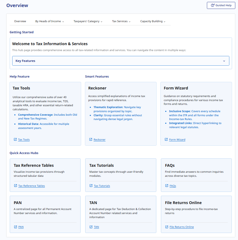Screen dimensions: 238x240
Task: Expand the Key Features accordion
Action: pos(121,61)
